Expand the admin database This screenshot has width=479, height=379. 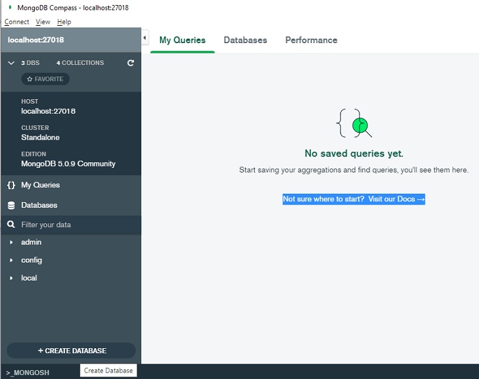[x=12, y=243]
